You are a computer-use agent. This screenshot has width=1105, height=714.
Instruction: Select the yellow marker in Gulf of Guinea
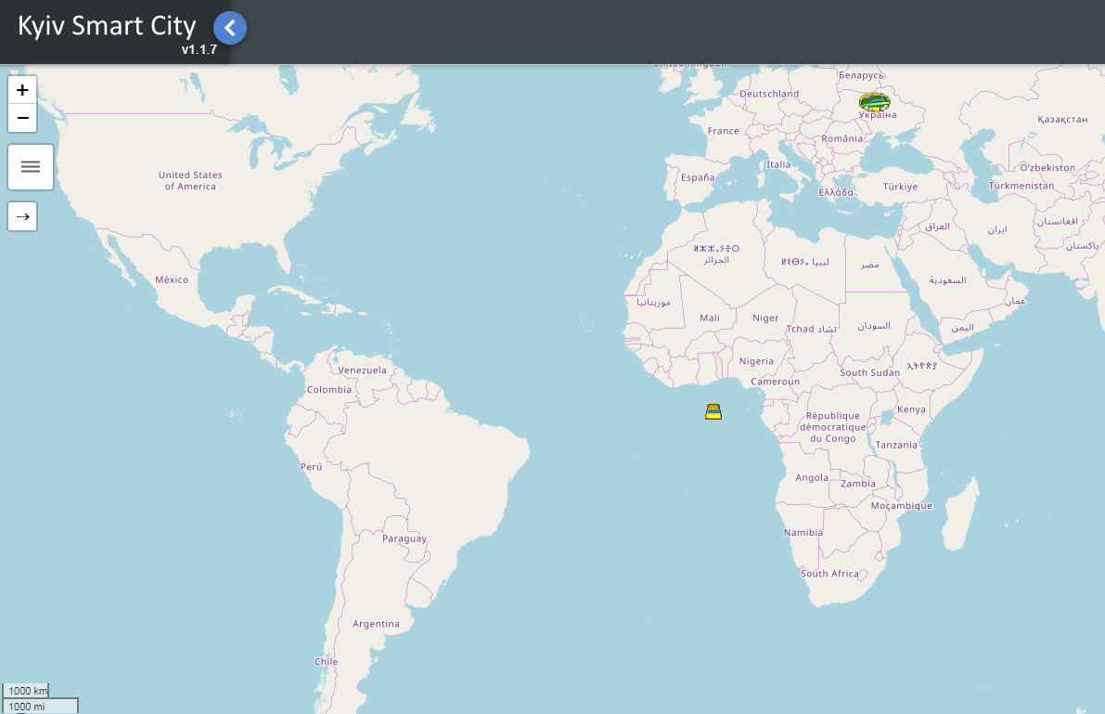point(713,411)
